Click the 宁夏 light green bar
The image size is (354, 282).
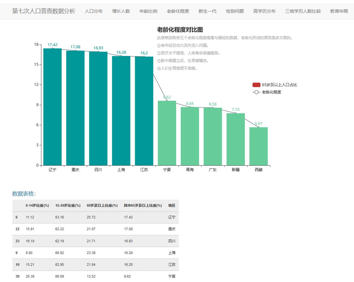tap(167, 133)
